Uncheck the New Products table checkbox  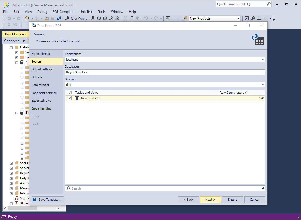(69, 98)
